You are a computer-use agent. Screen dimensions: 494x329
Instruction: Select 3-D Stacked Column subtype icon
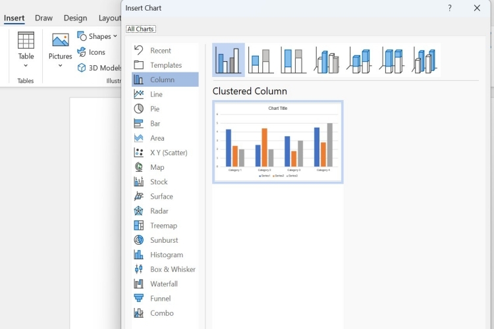359,60
